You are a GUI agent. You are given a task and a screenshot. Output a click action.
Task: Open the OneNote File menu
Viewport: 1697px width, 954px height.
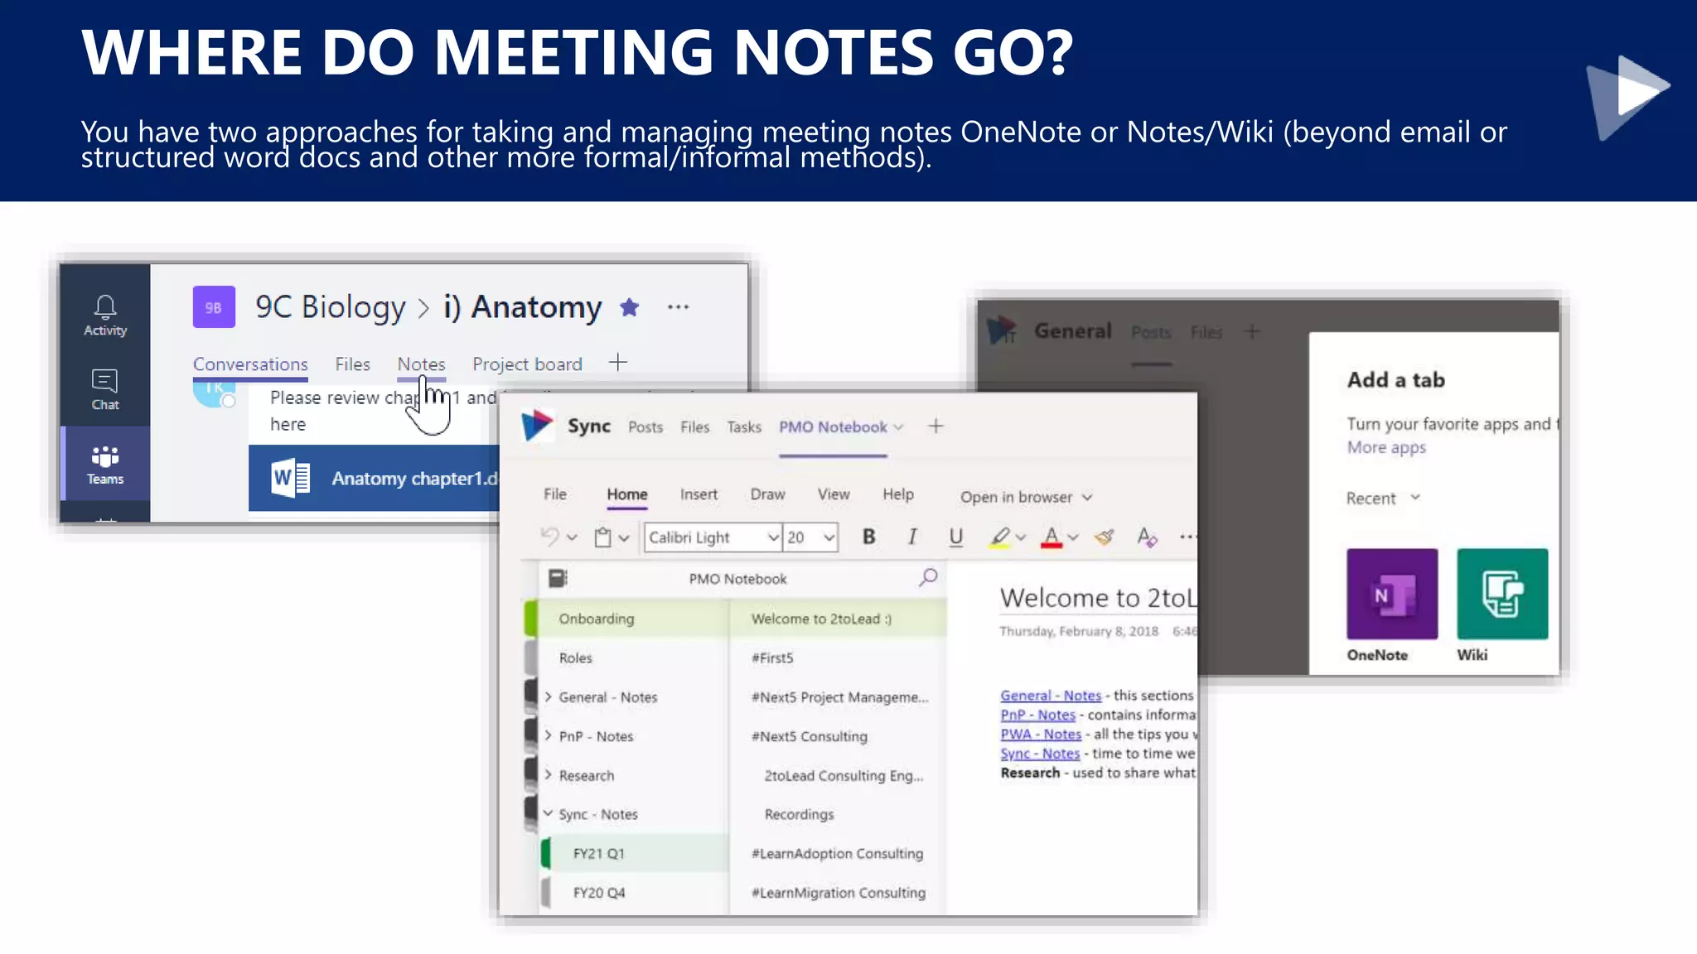[555, 494]
